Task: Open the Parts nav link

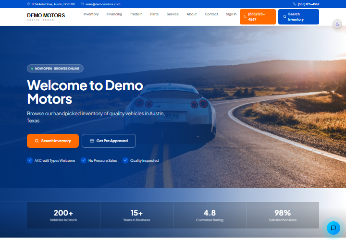Action: pyautogui.click(x=154, y=14)
